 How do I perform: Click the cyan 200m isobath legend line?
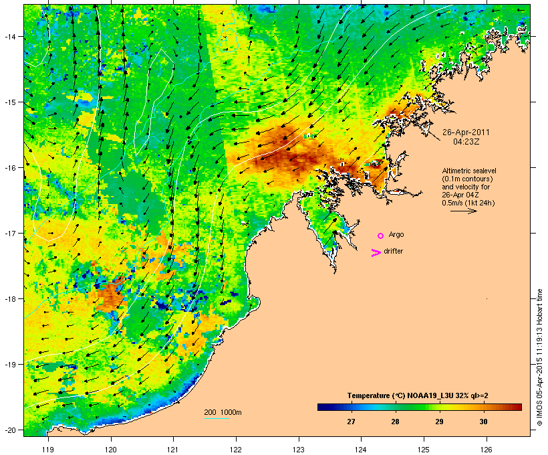217,418
